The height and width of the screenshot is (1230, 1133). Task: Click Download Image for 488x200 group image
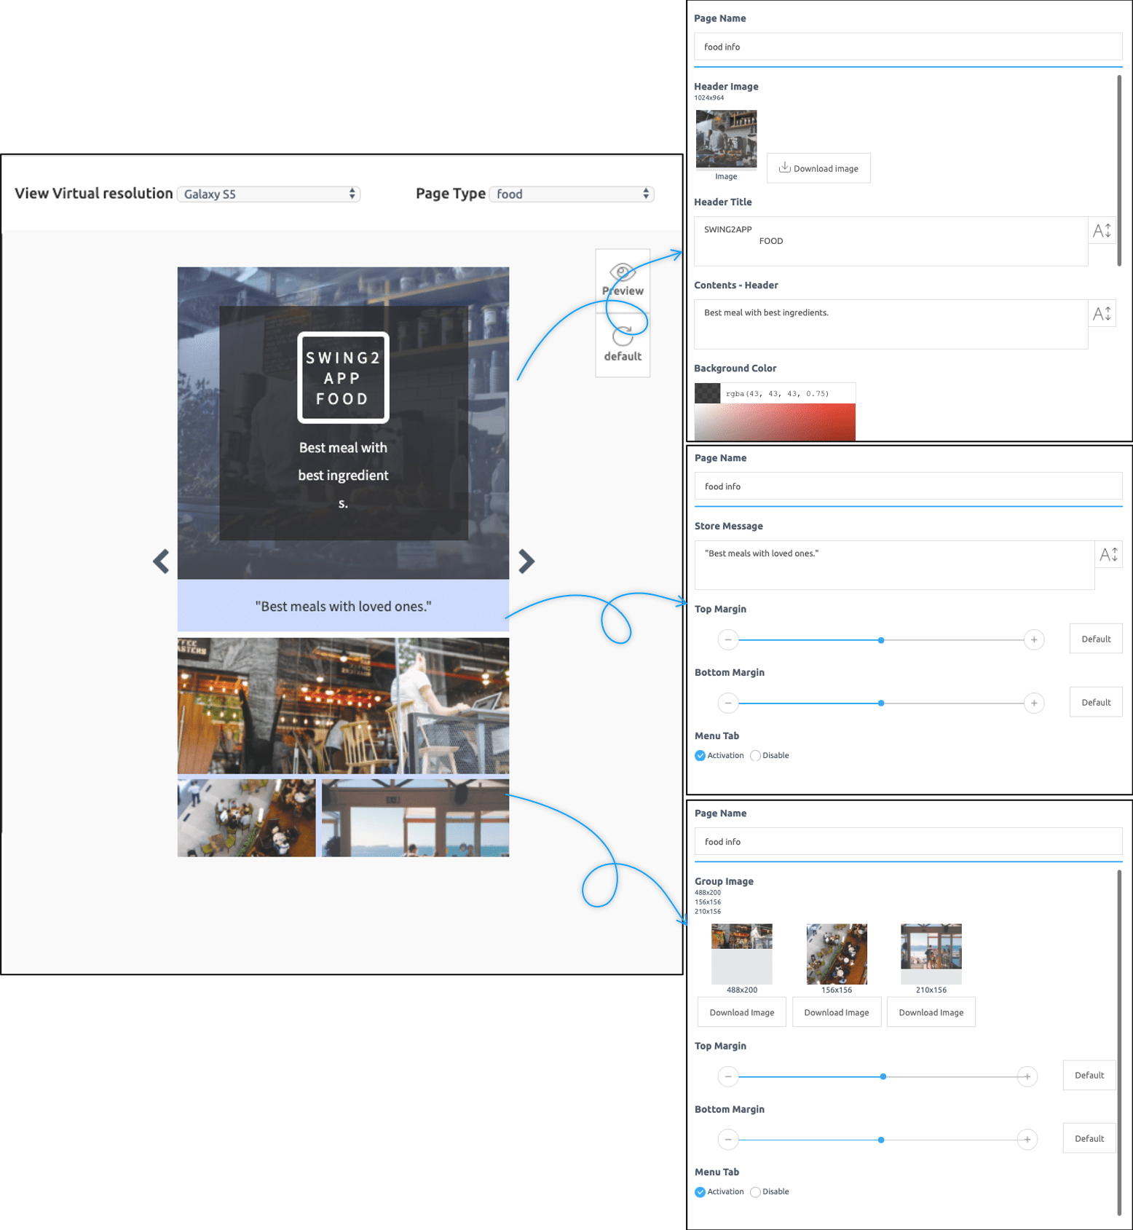741,1012
